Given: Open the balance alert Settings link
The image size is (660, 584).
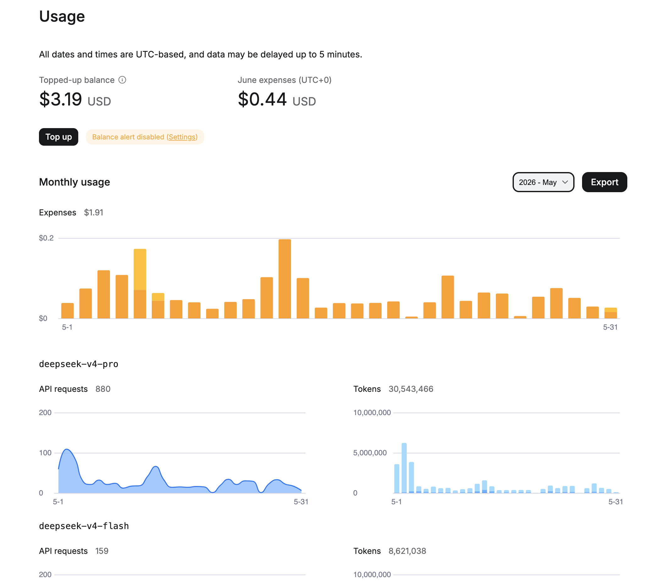Looking at the screenshot, I should (182, 137).
